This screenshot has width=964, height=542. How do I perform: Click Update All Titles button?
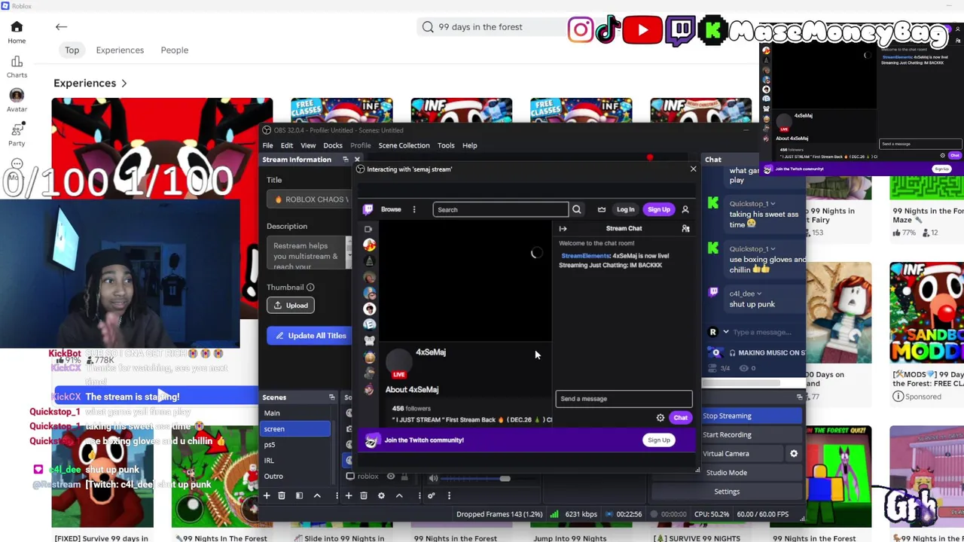pos(310,336)
